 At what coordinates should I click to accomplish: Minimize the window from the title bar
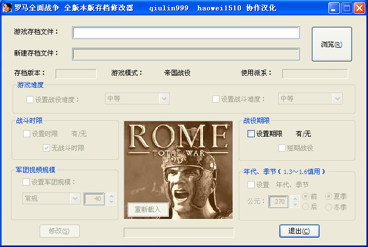pos(334,8)
